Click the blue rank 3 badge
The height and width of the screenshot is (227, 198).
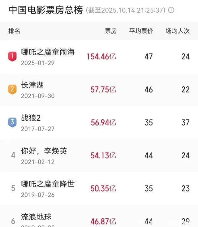coord(12,122)
